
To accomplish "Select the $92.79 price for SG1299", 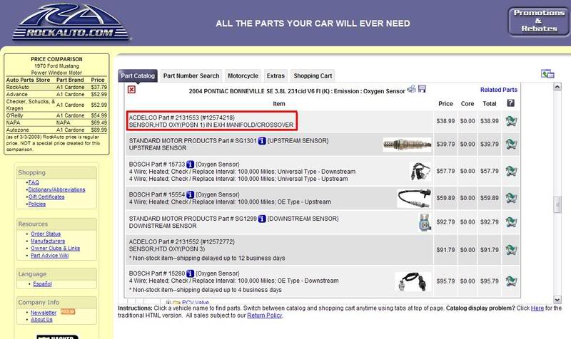I will pos(445,222).
